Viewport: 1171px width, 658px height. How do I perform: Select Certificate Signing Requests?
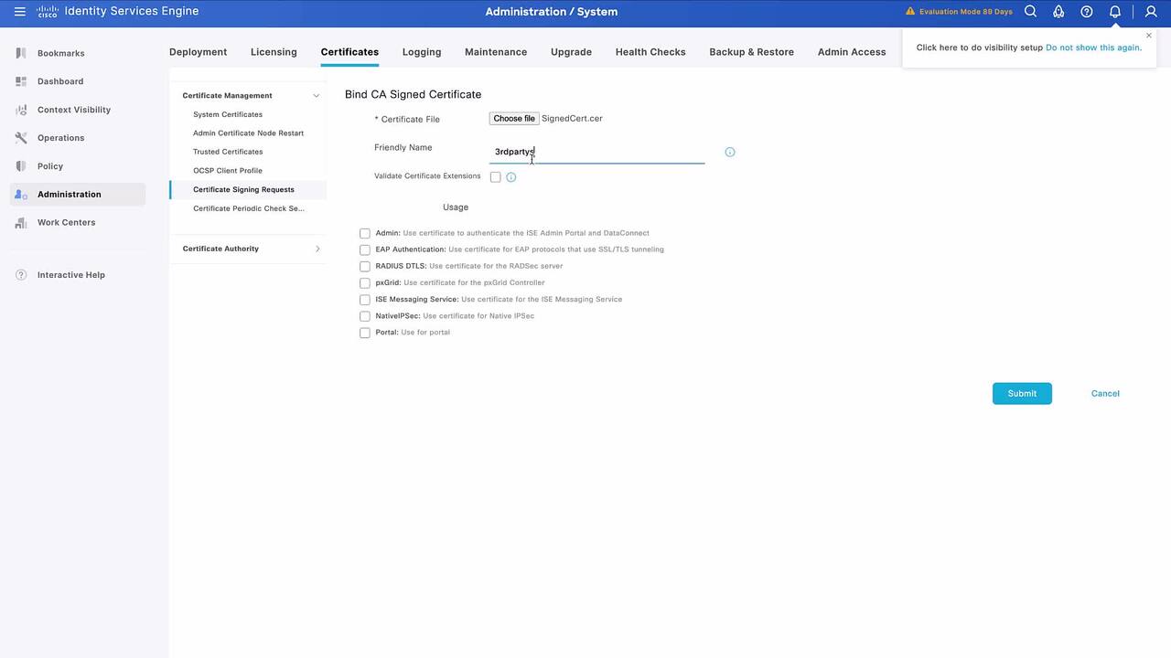point(243,189)
